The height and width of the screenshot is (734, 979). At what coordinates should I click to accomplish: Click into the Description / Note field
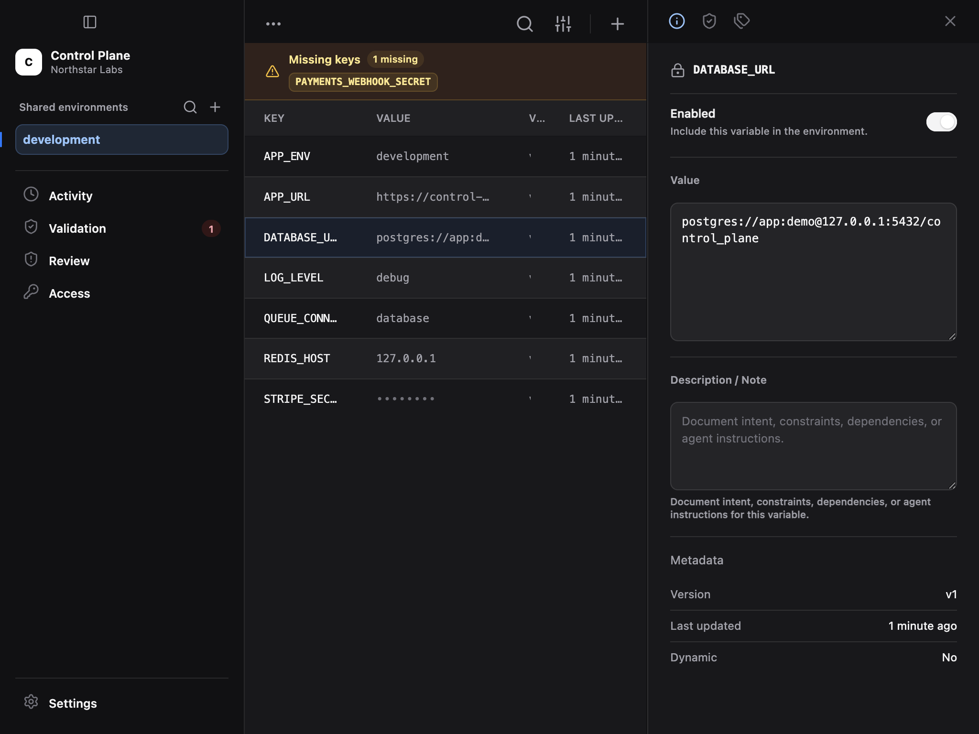click(x=813, y=446)
